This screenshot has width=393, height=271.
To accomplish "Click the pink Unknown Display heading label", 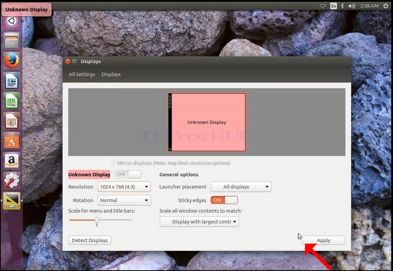I will tap(89, 174).
